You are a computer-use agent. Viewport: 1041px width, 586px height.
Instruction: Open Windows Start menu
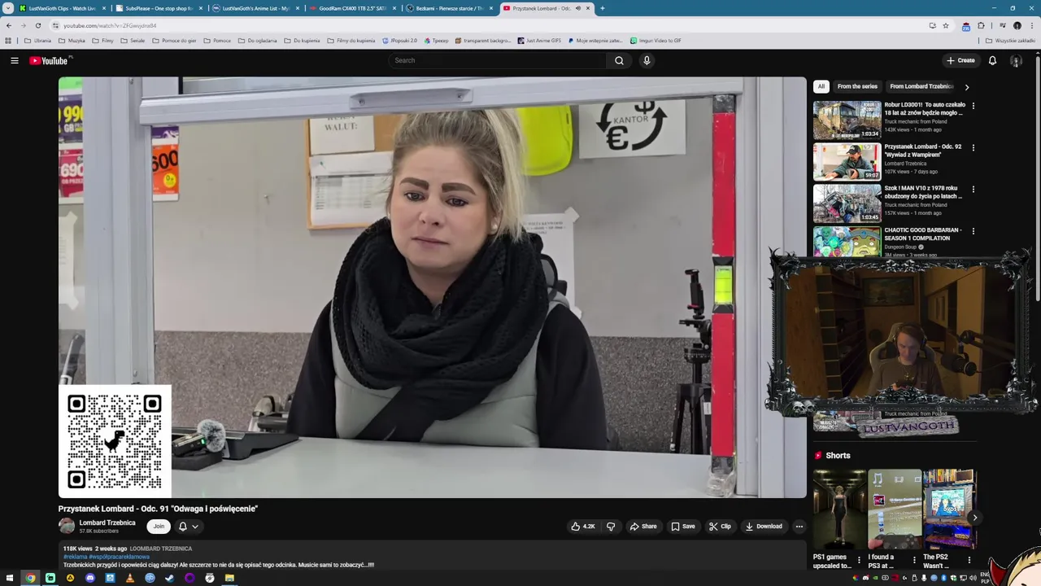point(11,578)
